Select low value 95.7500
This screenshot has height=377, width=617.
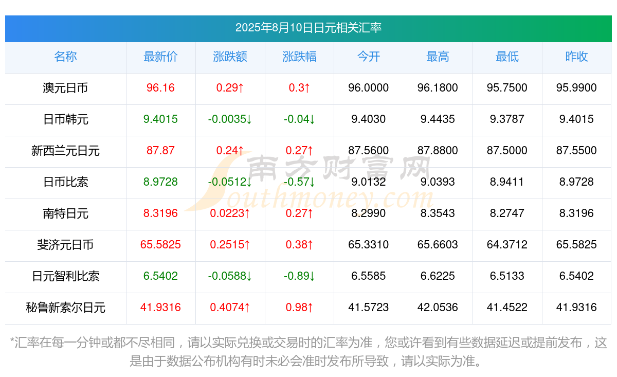(x=507, y=88)
